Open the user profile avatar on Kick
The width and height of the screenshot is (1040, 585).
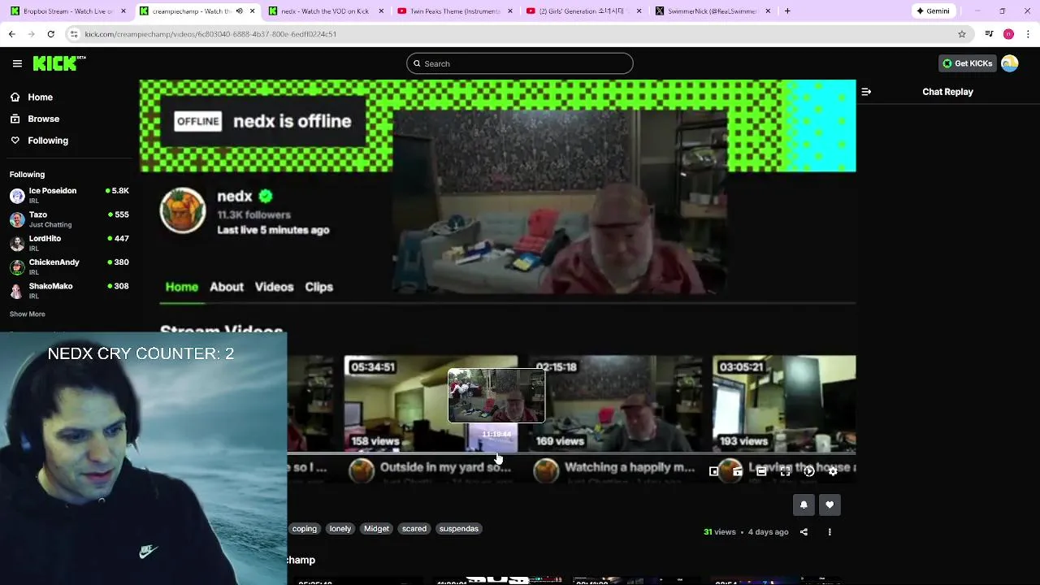(1010, 63)
